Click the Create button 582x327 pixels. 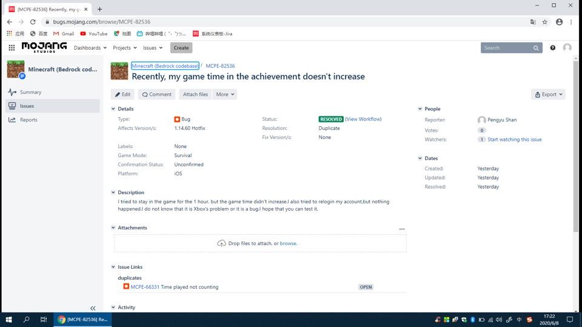(181, 48)
